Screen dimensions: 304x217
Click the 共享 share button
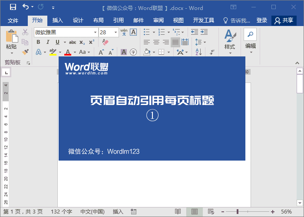click(x=284, y=20)
